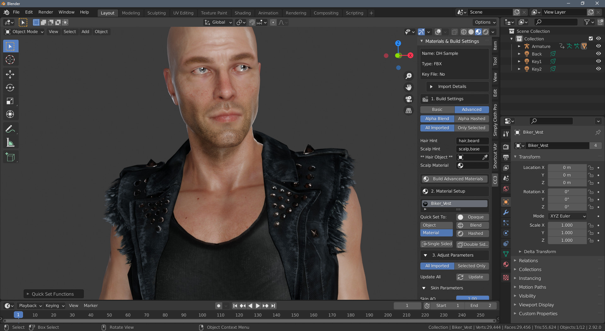The width and height of the screenshot is (605, 331).
Task: Open the Render menu
Action: [x=45, y=12]
